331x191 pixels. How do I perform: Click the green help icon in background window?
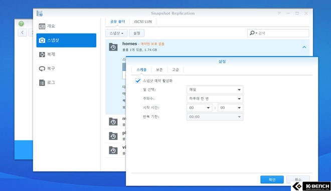click(21, 23)
